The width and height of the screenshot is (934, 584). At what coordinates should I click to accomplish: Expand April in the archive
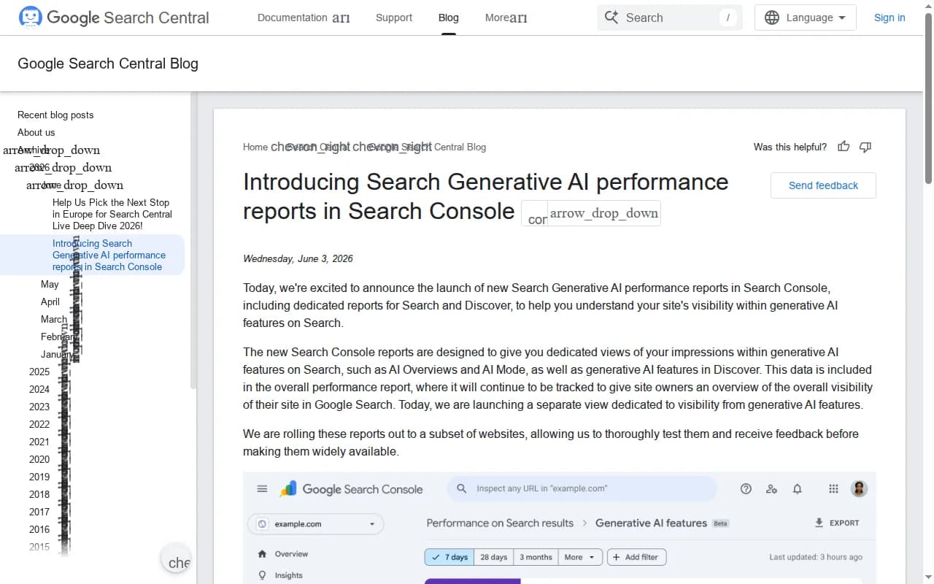pos(50,301)
